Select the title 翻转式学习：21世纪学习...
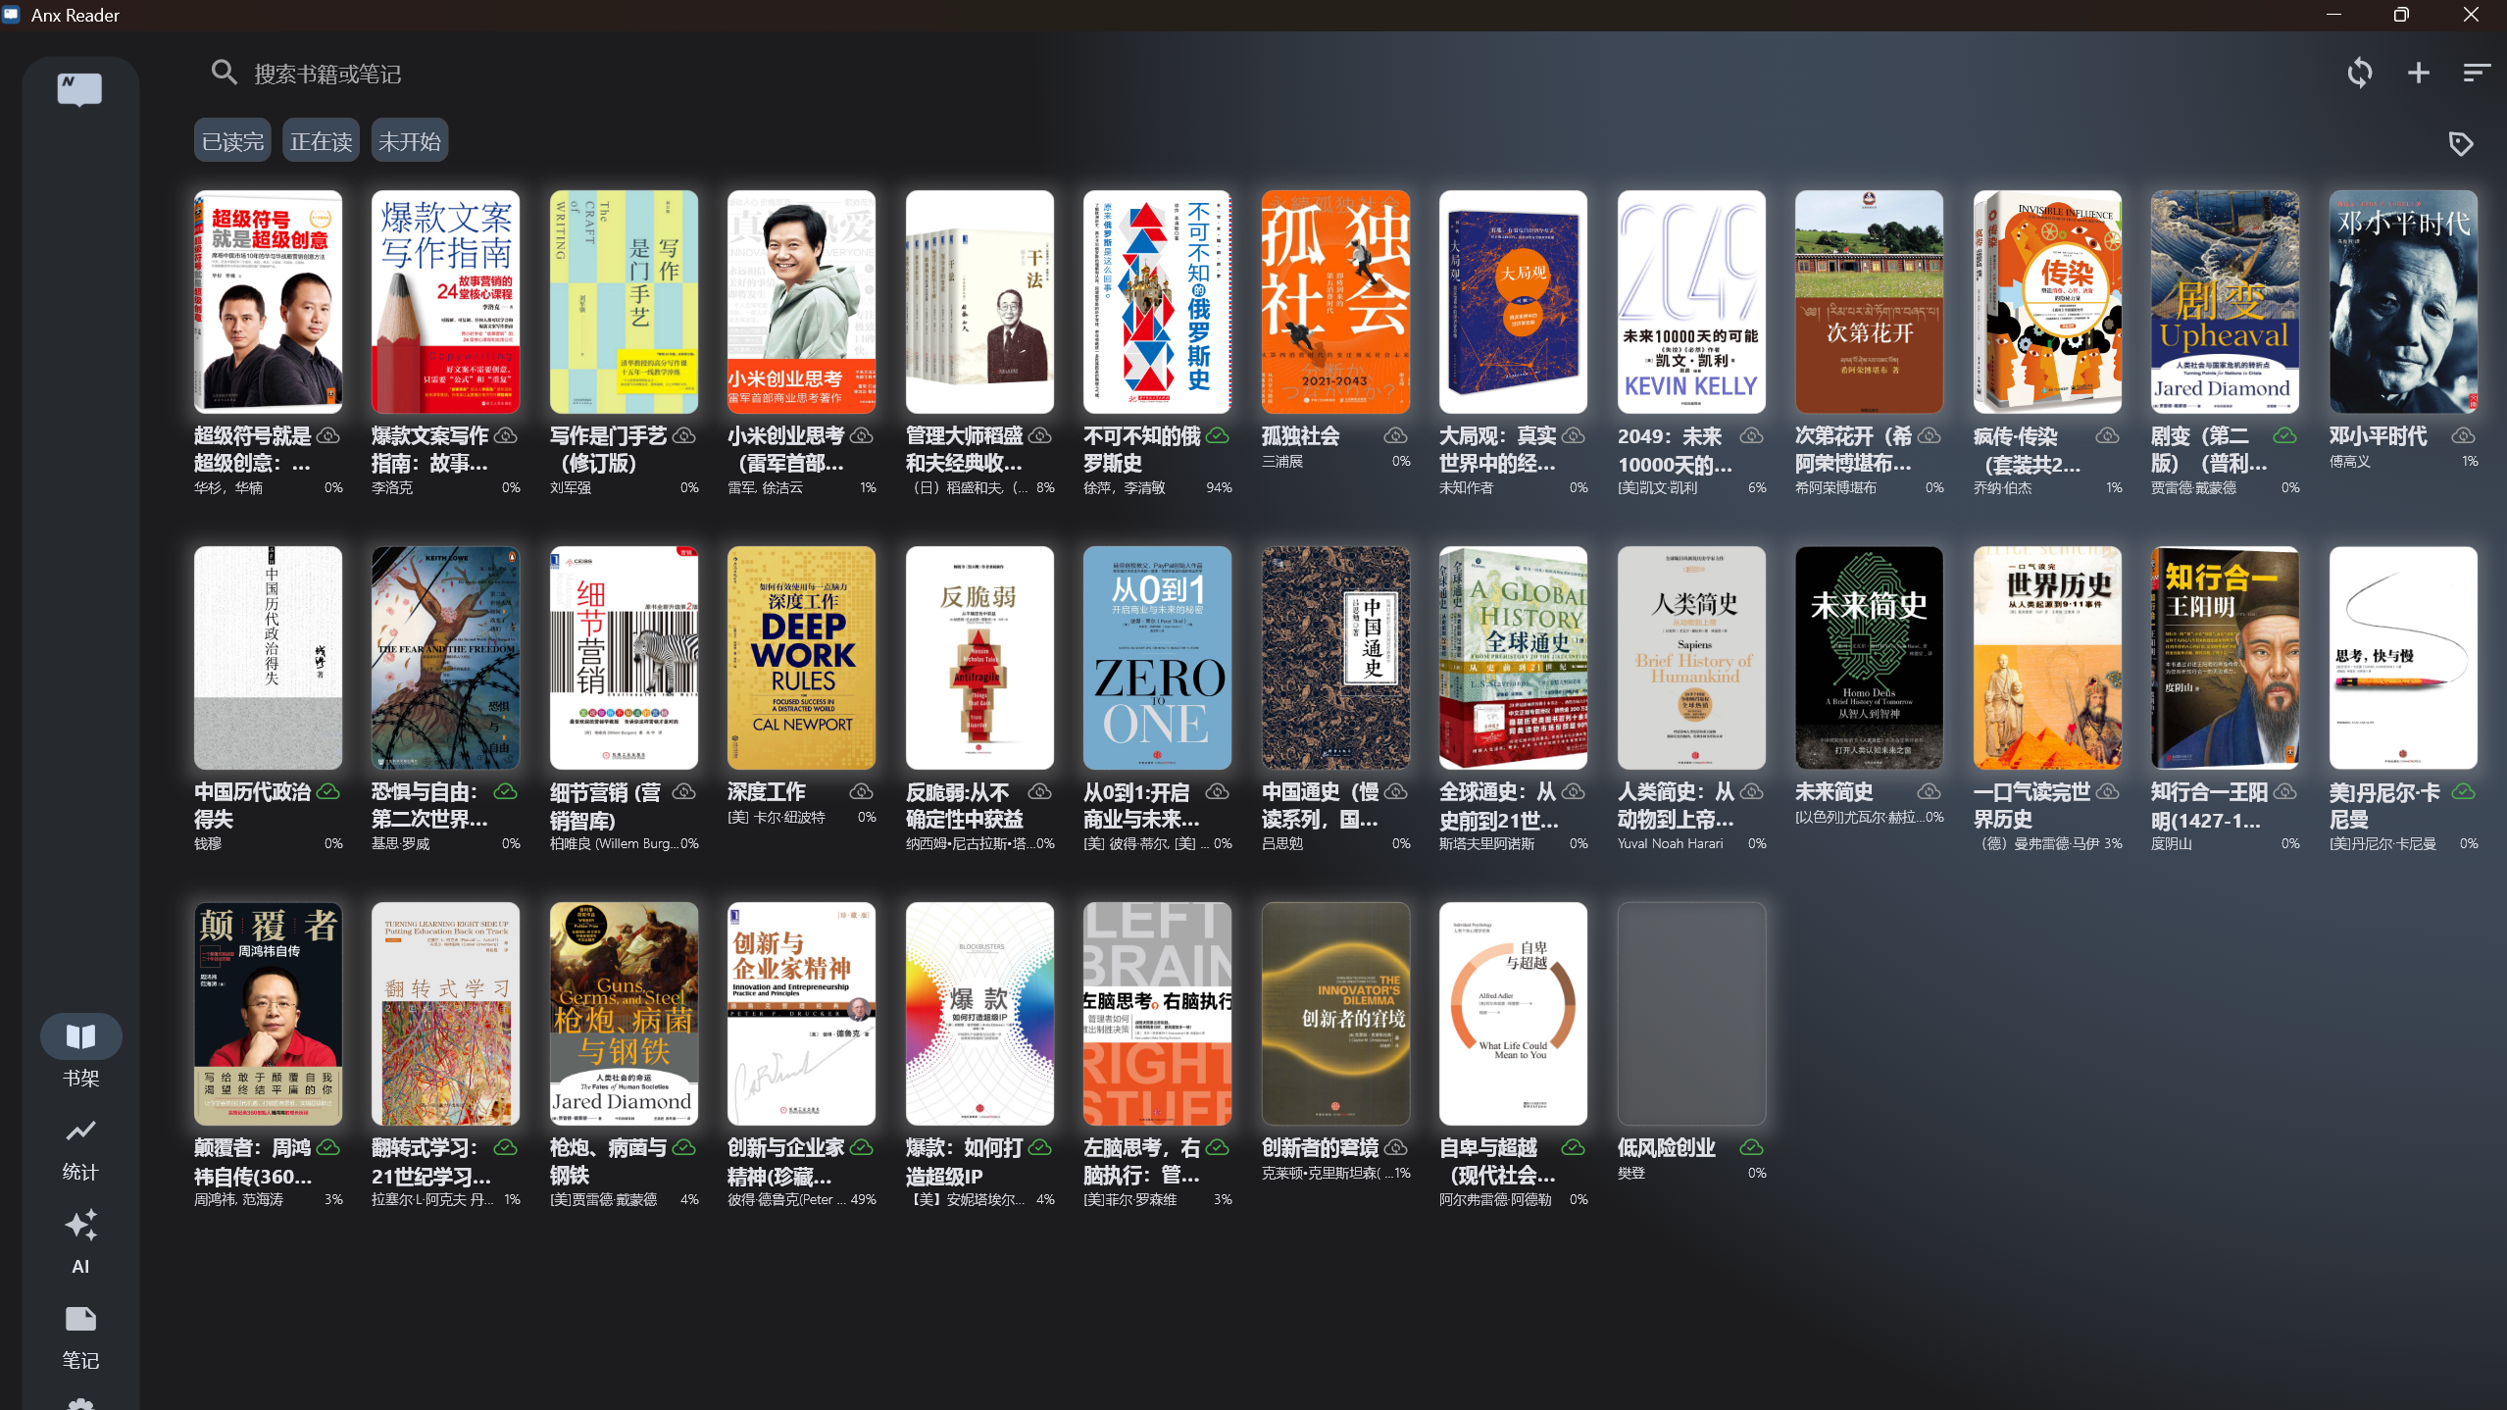The image size is (2507, 1410). coord(431,1162)
